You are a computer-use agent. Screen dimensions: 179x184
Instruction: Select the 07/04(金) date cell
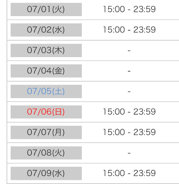pyautogui.click(x=46, y=71)
